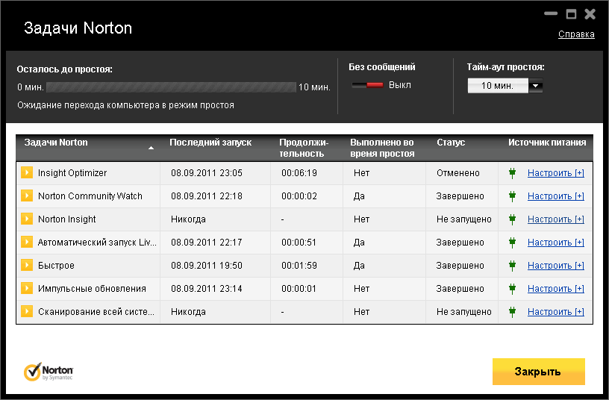Maximize the Задачи Norton window

point(571,14)
